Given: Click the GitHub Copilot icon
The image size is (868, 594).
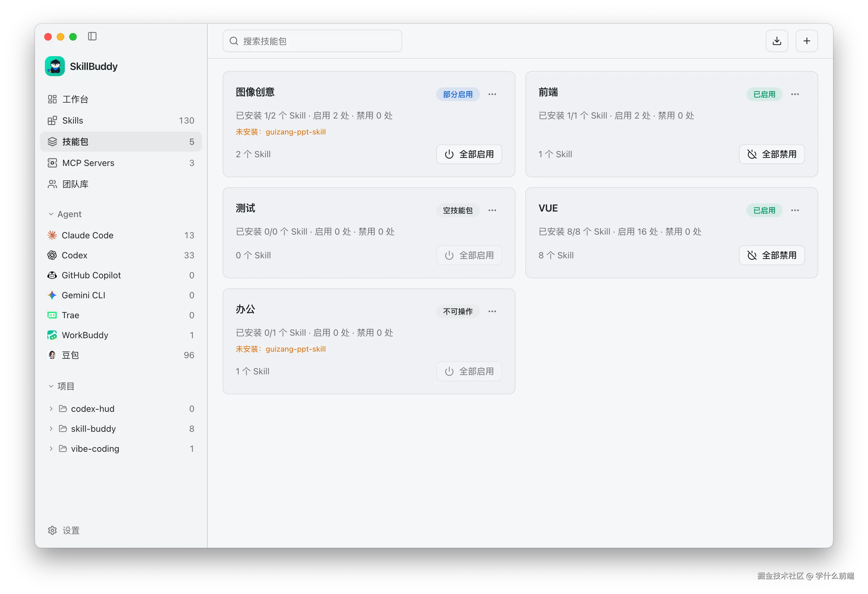Looking at the screenshot, I should (x=52, y=275).
